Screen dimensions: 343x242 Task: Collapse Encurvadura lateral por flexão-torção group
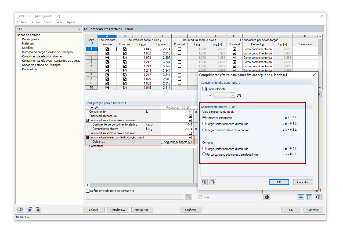[87, 137]
